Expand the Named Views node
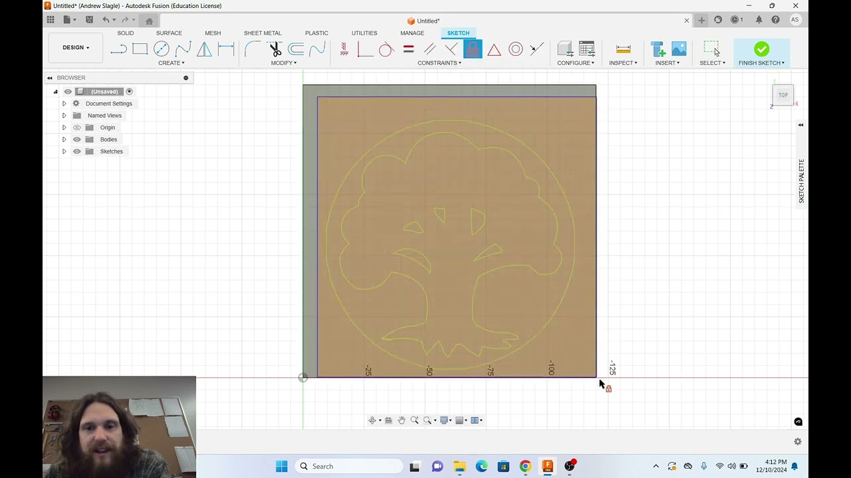The height and width of the screenshot is (478, 851). pos(64,116)
